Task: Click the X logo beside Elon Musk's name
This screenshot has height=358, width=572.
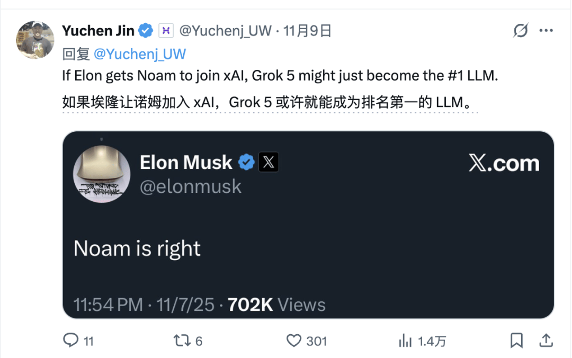Action: pos(269,163)
